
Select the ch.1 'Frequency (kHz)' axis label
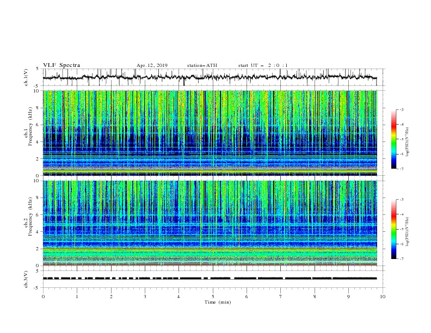click(x=30, y=127)
